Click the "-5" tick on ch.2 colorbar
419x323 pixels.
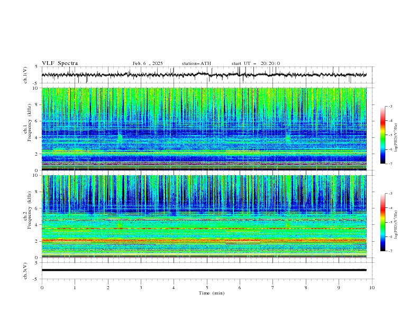point(390,222)
